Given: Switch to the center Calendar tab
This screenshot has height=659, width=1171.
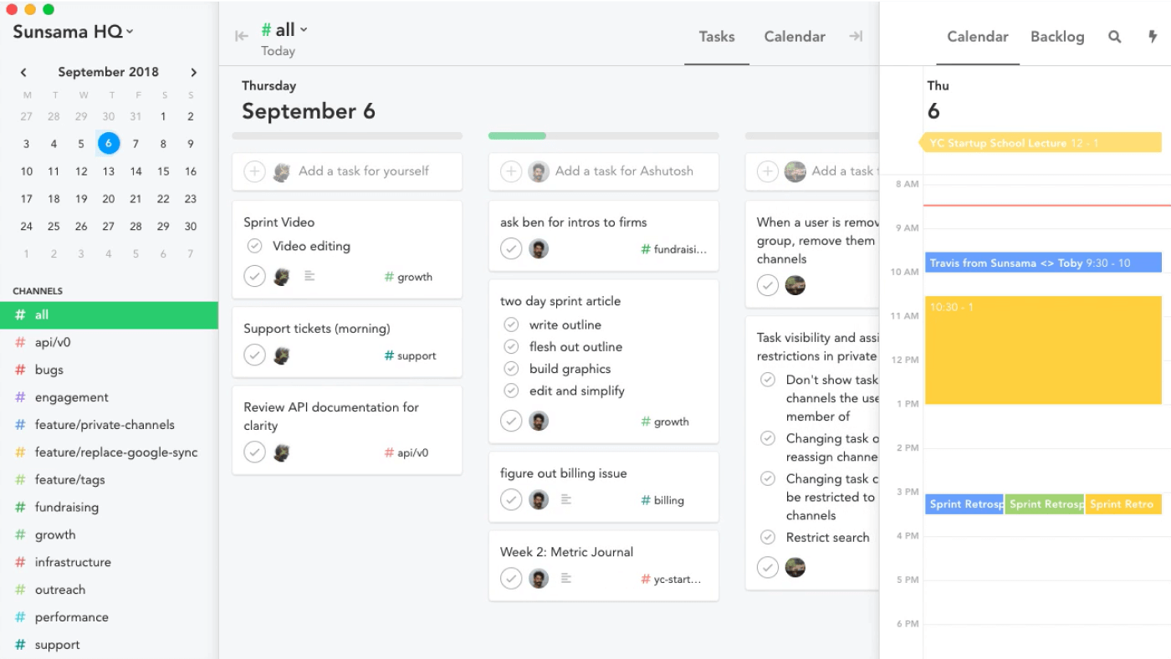Looking at the screenshot, I should 794,37.
